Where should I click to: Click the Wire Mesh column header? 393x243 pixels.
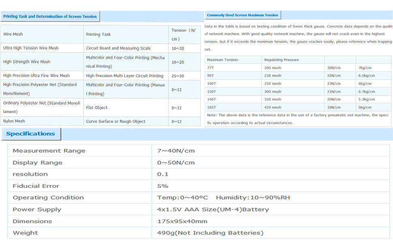[13, 34]
